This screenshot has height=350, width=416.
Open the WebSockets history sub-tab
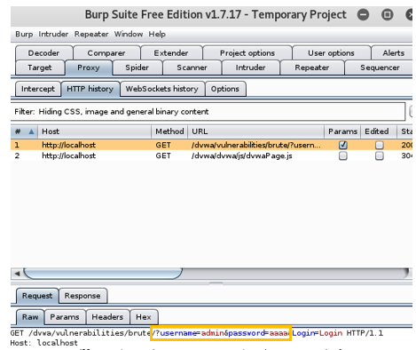[x=162, y=89]
